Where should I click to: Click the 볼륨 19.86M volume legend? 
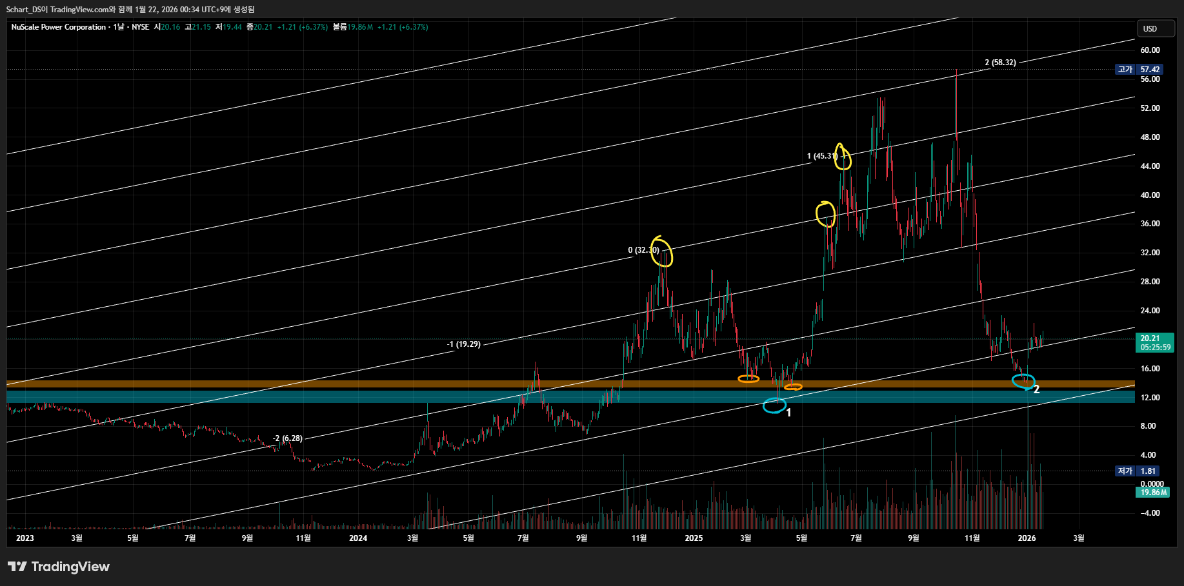tap(353, 27)
